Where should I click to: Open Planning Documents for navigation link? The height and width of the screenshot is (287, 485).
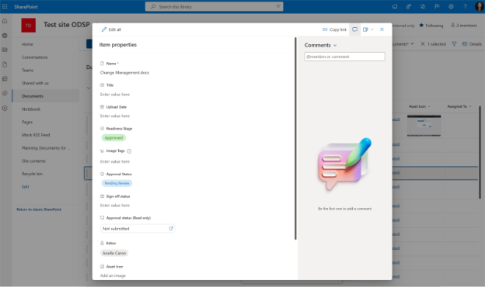46,148
